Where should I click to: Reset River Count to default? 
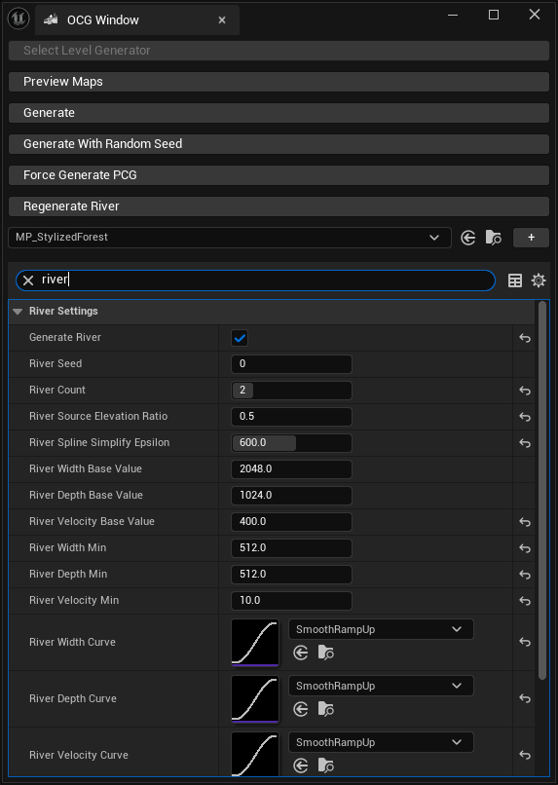click(525, 391)
